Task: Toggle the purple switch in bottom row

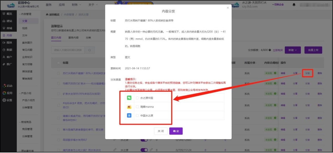Action: [x=144, y=150]
